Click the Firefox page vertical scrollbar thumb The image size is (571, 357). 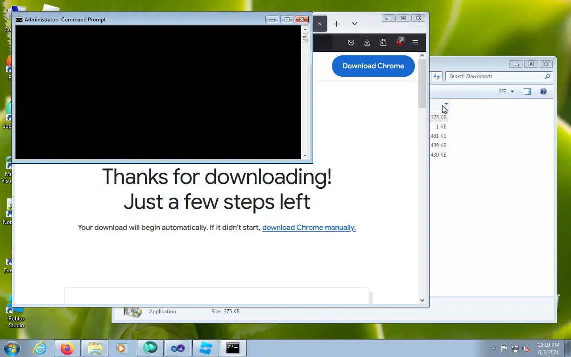point(422,83)
